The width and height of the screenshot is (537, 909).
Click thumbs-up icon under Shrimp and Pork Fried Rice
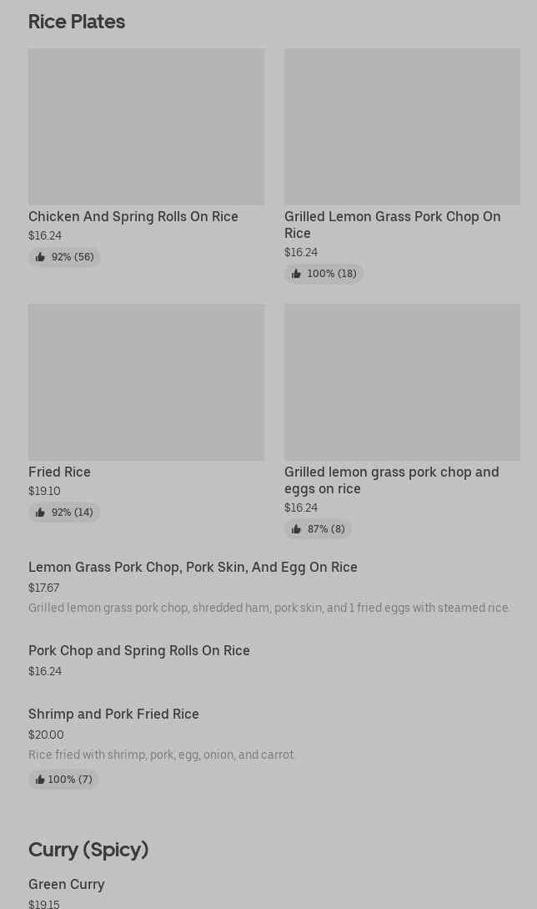(x=40, y=780)
